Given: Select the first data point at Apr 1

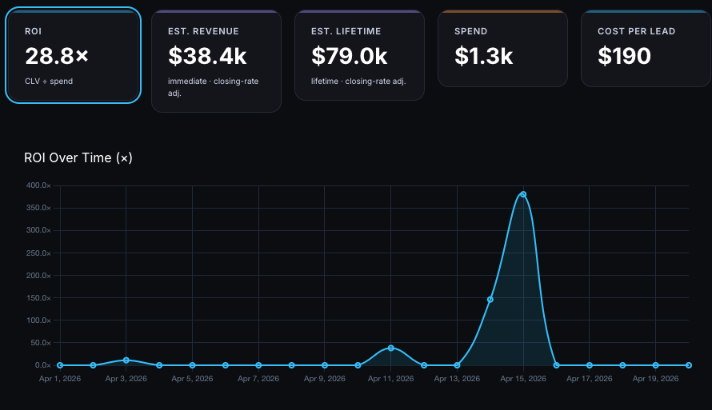Looking at the screenshot, I should [60, 365].
